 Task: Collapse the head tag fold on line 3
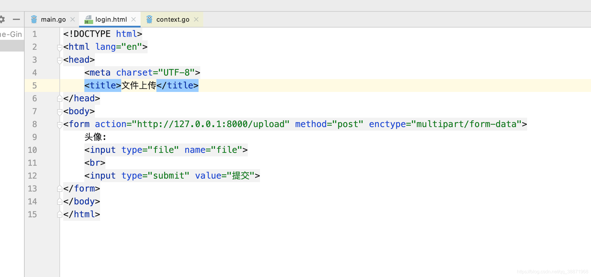[x=59, y=60]
